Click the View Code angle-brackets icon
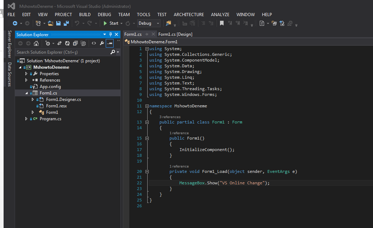Viewport: 373px width, 228px height. pyautogui.click(x=94, y=43)
